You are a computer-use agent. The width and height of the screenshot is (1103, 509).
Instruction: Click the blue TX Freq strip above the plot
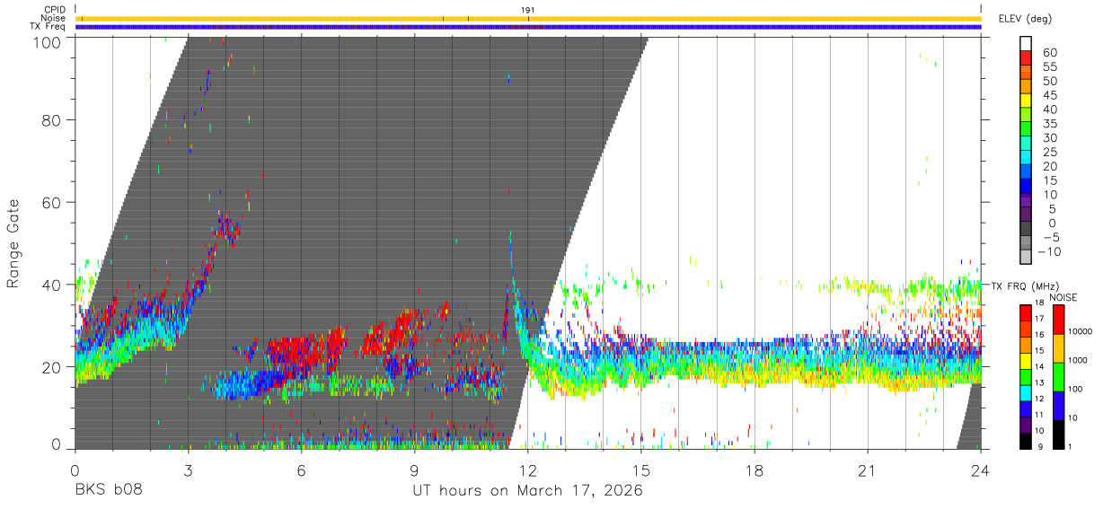(528, 27)
